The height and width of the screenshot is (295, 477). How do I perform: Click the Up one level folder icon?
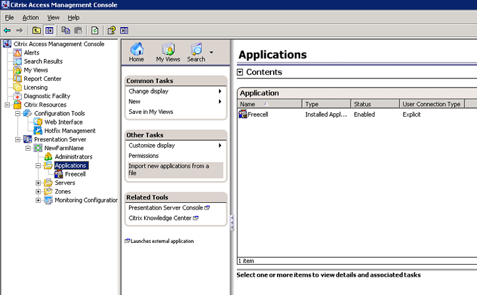click(36, 30)
